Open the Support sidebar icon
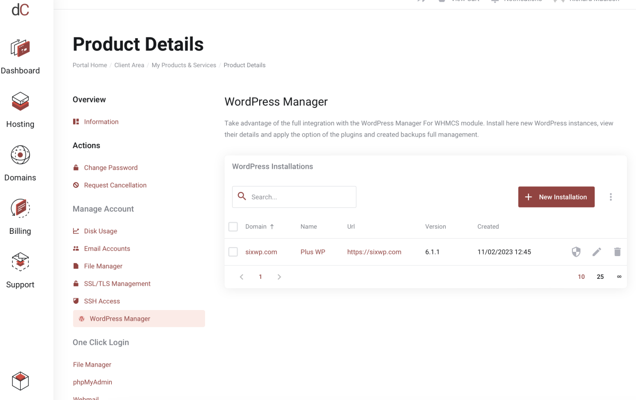This screenshot has height=400, width=636. point(20,262)
